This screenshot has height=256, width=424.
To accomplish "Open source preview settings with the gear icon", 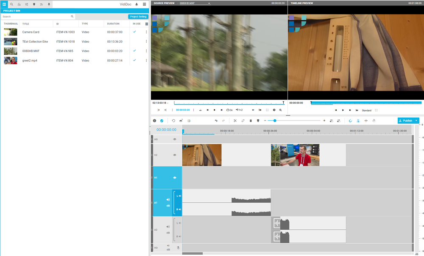I will coord(275,110).
